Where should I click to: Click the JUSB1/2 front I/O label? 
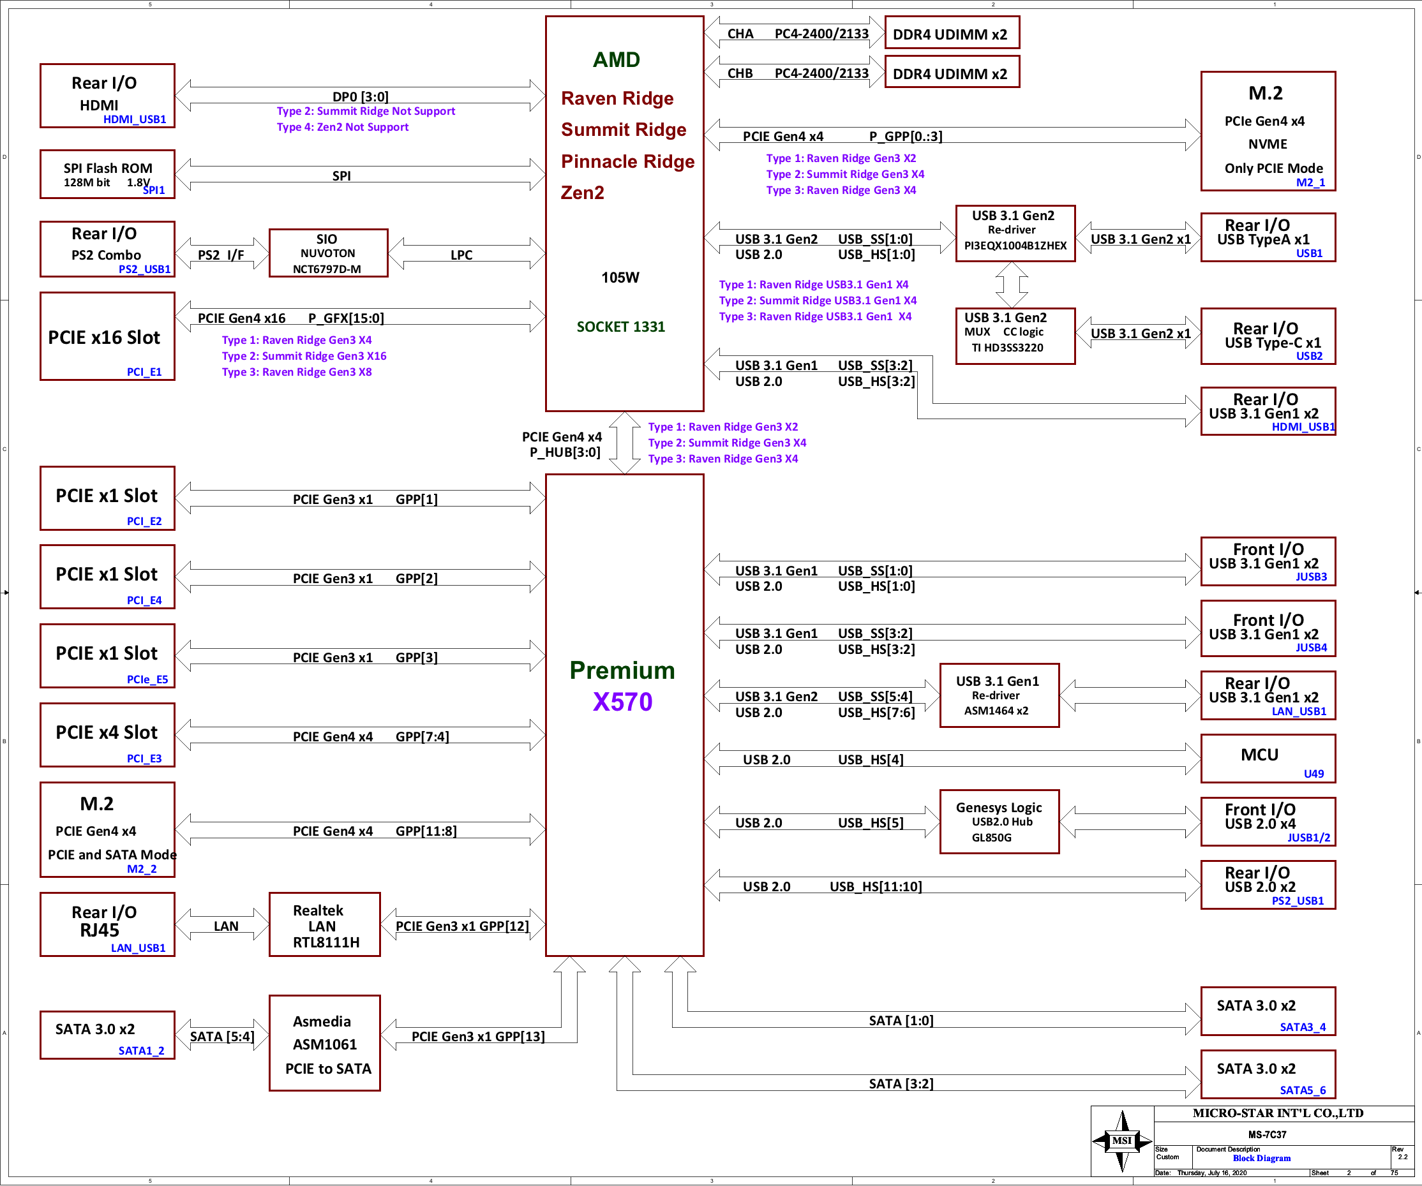pos(1309,838)
